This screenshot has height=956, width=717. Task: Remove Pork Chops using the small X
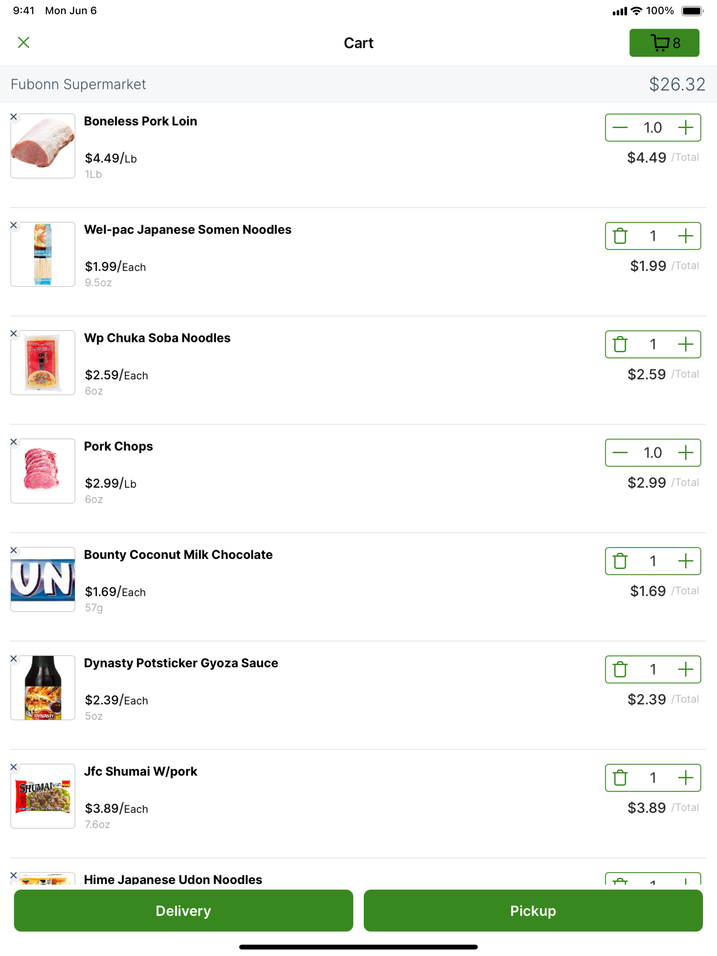pyautogui.click(x=14, y=442)
